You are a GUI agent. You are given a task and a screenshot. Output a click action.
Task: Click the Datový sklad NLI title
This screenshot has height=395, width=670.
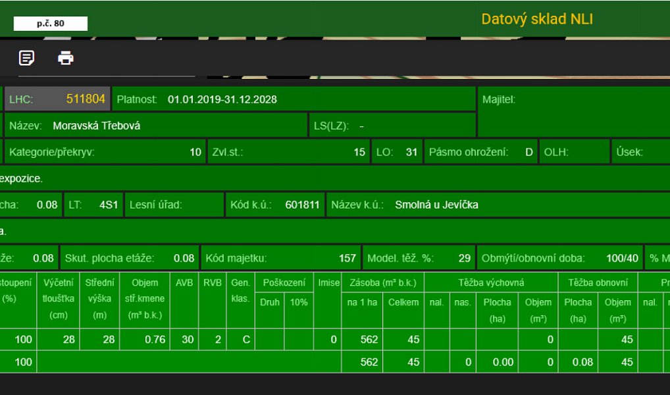click(537, 19)
